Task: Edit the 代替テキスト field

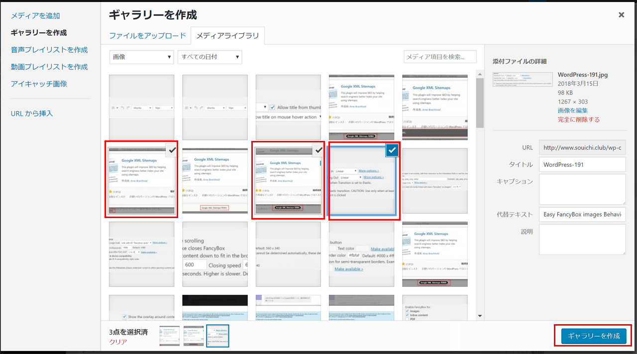Action: 582,214
